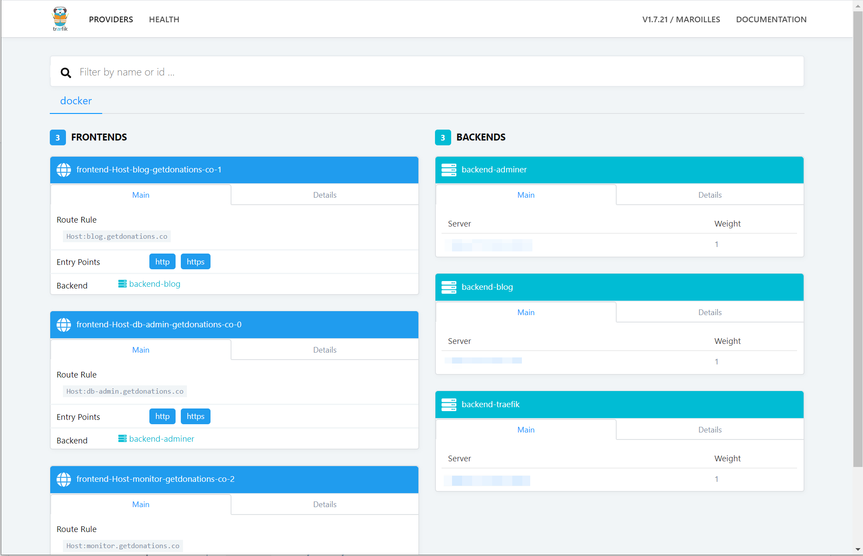
Task: Click https entry point of db-admin frontend
Action: click(x=196, y=416)
